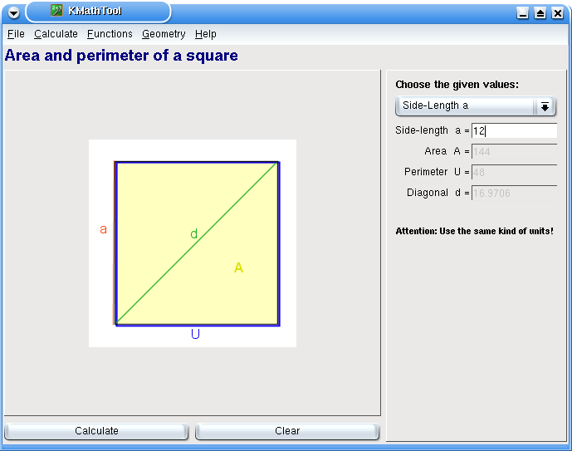
Task: Close the KMathTool window
Action: [x=557, y=13]
